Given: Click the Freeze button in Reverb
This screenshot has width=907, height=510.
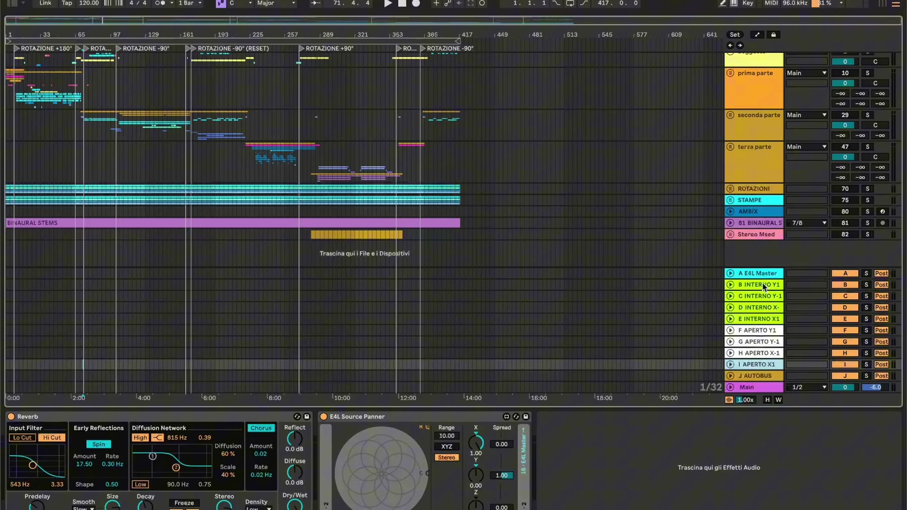Looking at the screenshot, I should pos(184,503).
